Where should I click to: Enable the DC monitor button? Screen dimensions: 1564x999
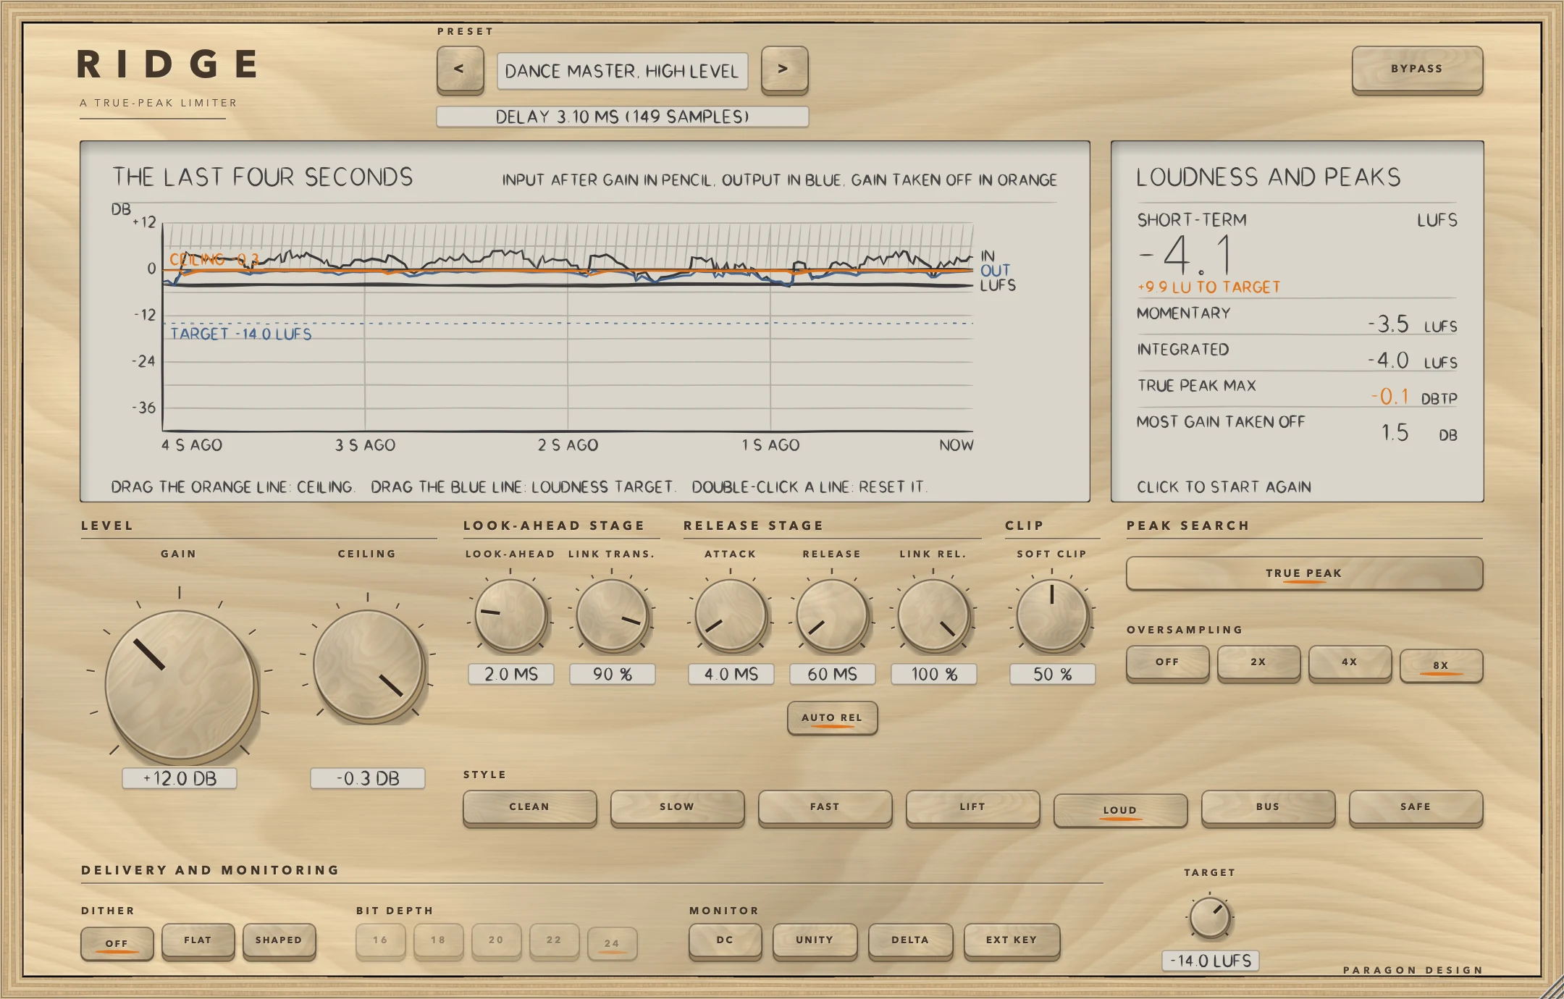tap(725, 940)
